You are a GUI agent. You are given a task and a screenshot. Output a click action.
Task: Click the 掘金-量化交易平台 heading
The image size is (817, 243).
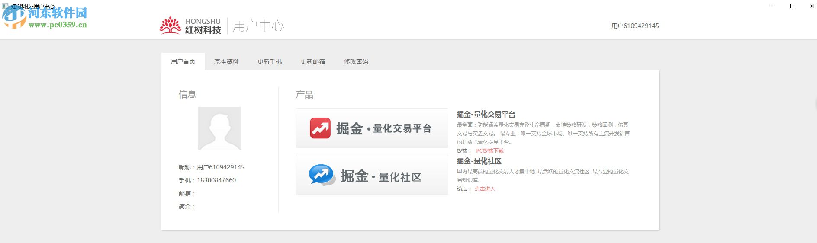(x=486, y=115)
